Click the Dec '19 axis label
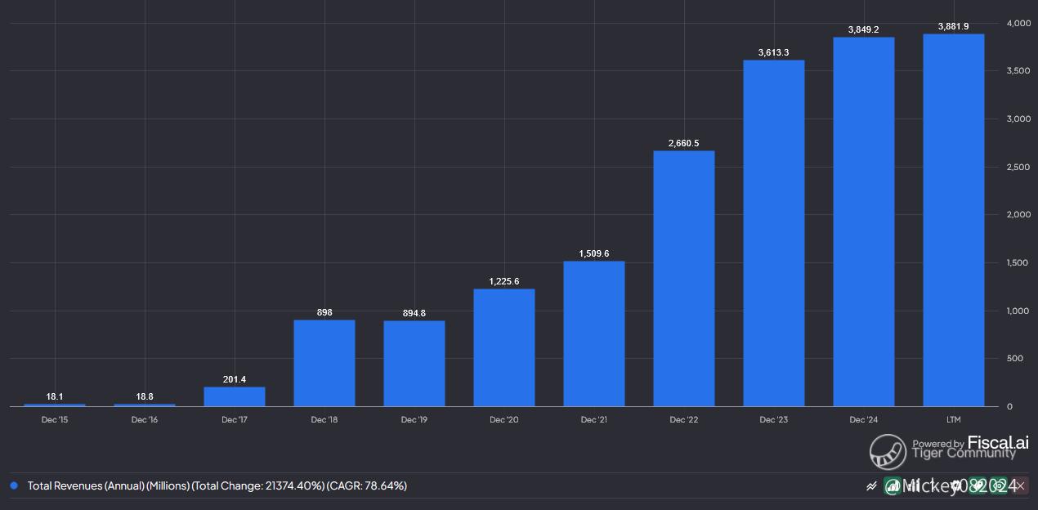 [x=414, y=420]
